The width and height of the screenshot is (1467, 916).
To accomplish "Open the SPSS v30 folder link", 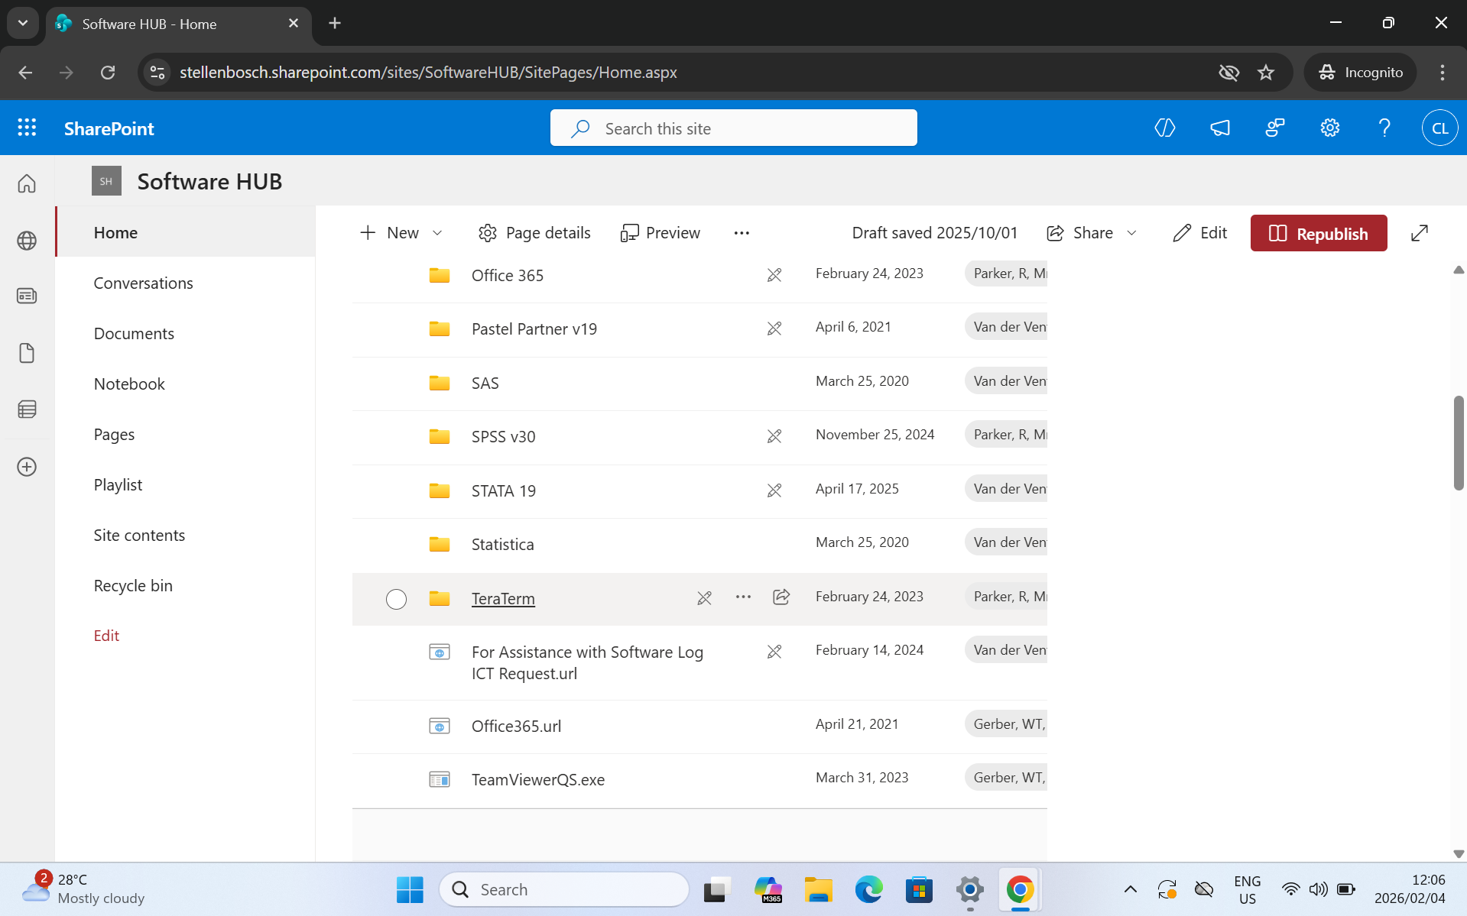I will coord(503,437).
